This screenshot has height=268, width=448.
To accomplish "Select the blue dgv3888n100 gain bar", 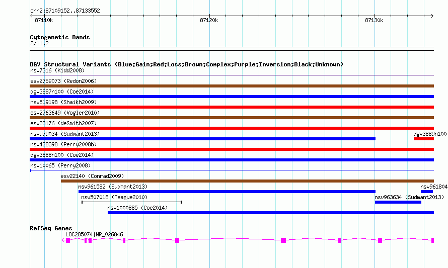I will point(232,160).
